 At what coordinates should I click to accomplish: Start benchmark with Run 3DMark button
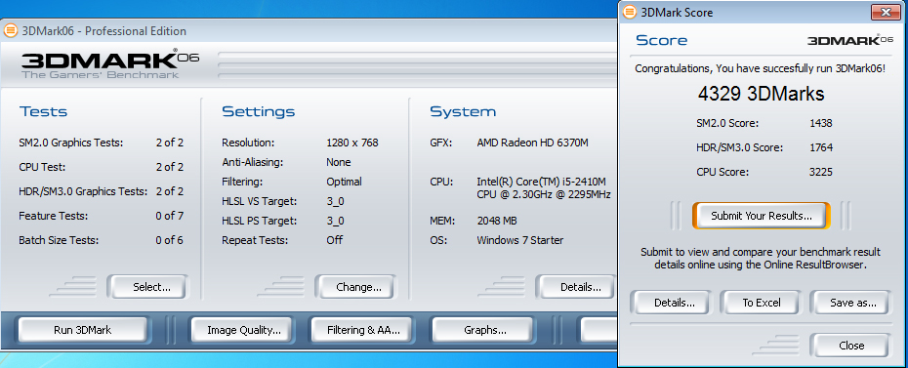point(82,330)
